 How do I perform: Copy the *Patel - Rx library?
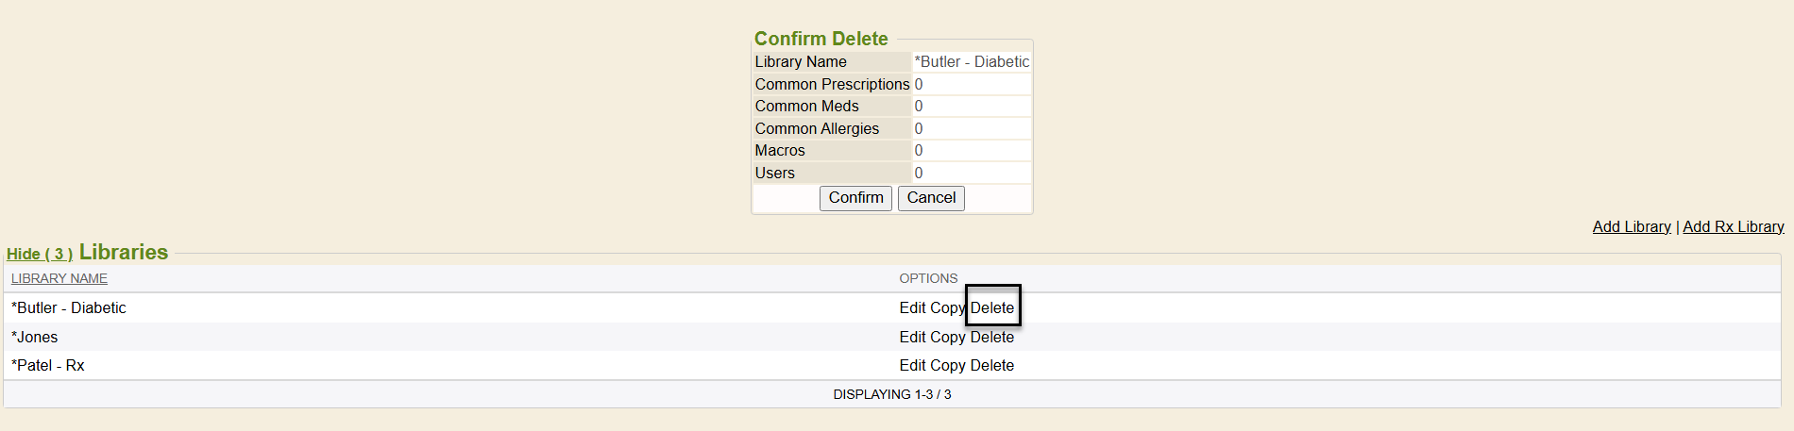click(947, 366)
